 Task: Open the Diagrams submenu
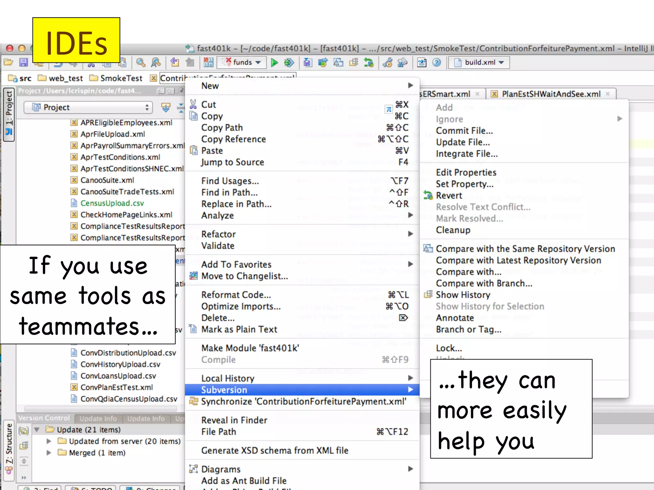[x=302, y=469]
